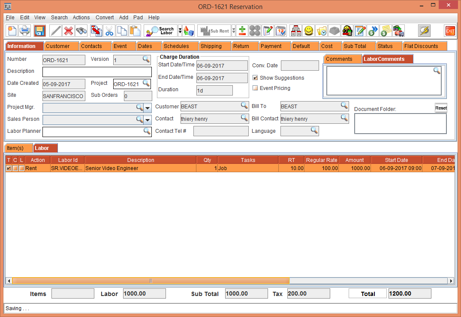This screenshot has height=317, width=461.
Task: Expand the Sales Person dropdown arrow
Action: coord(148,120)
